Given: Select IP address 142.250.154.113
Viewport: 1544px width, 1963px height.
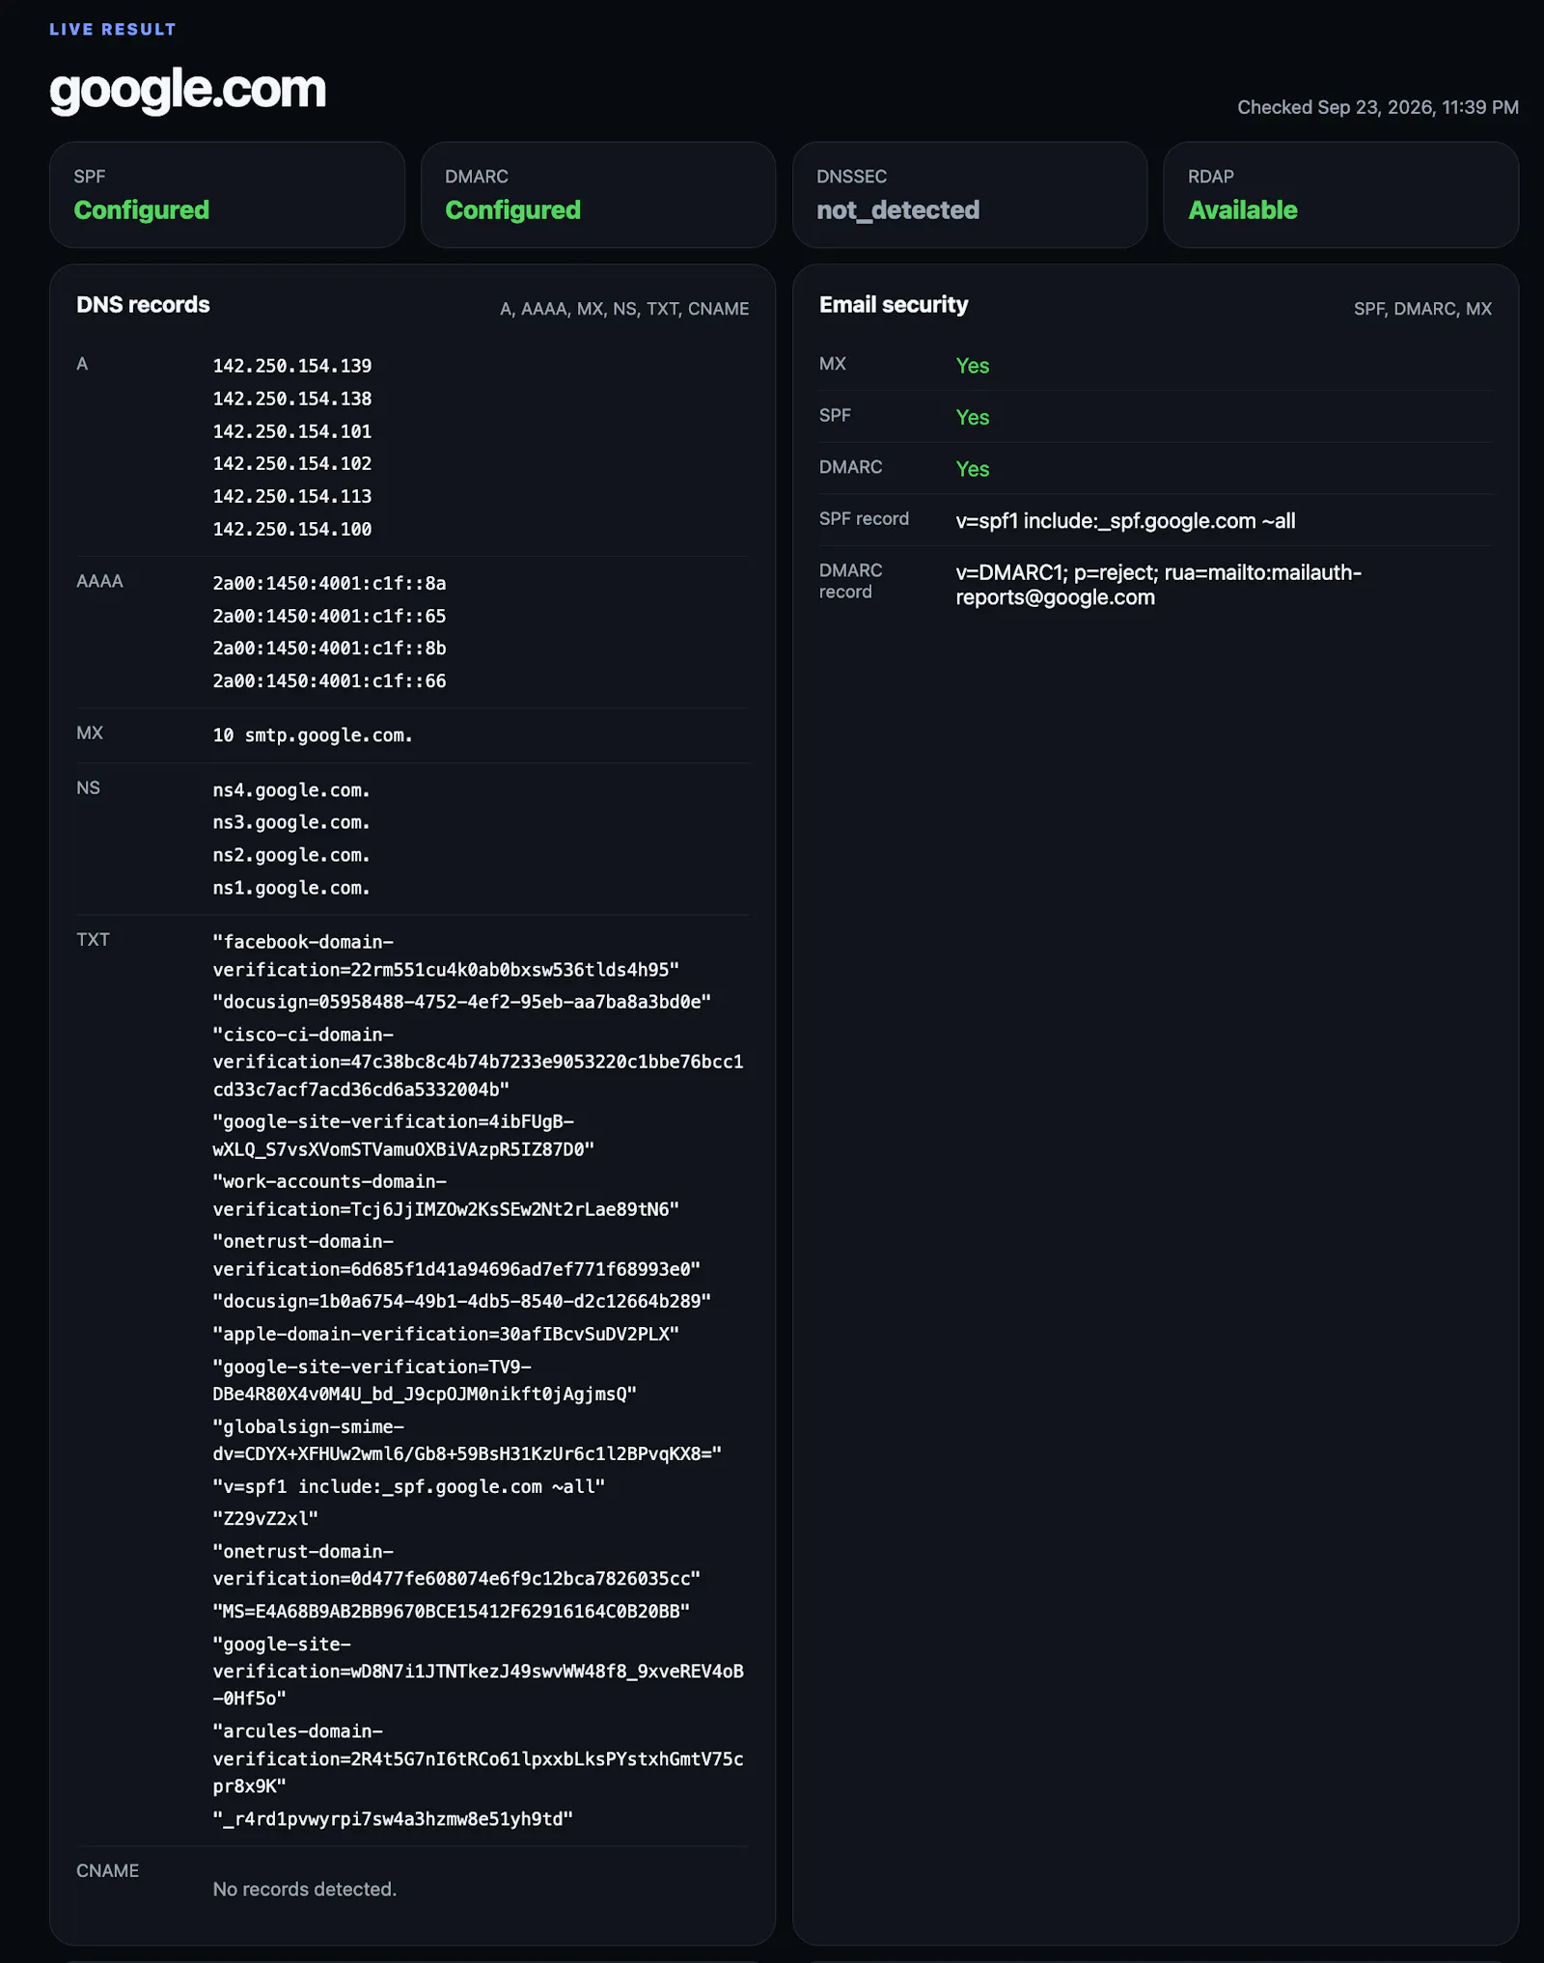Looking at the screenshot, I should coord(292,496).
